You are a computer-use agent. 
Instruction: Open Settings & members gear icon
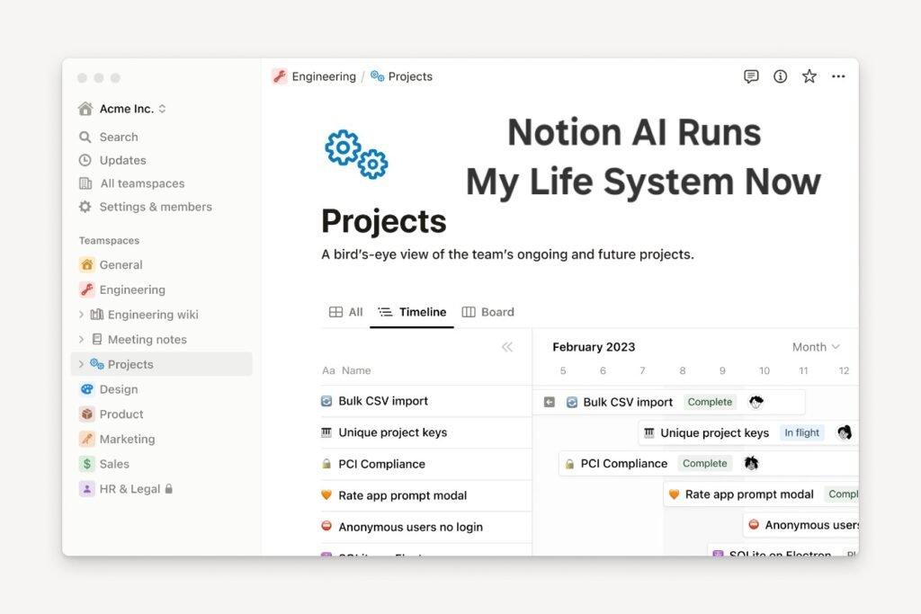[x=85, y=207]
